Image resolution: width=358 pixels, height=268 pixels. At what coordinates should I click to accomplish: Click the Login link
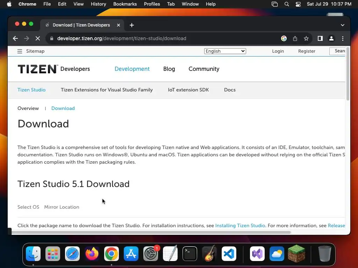pos(278,51)
